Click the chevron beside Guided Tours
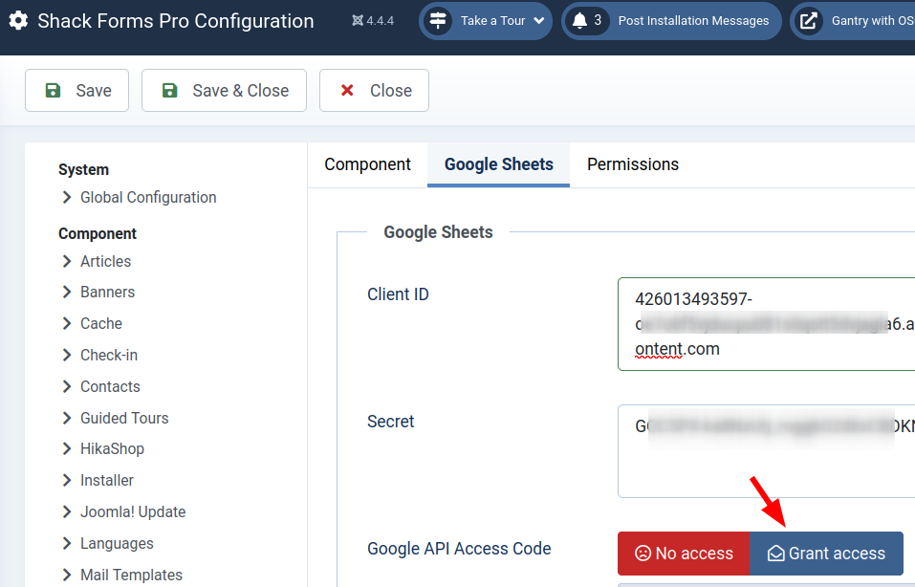915x587 pixels. click(x=67, y=418)
